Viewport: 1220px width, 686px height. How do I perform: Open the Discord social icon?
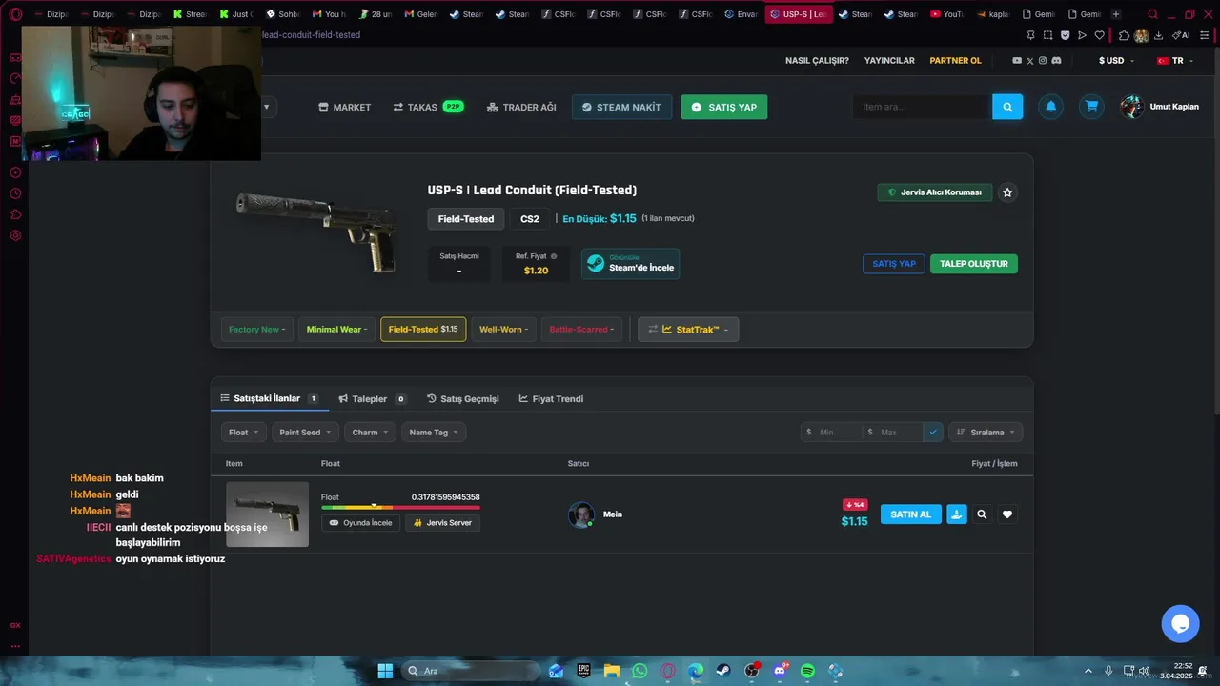click(x=1056, y=61)
